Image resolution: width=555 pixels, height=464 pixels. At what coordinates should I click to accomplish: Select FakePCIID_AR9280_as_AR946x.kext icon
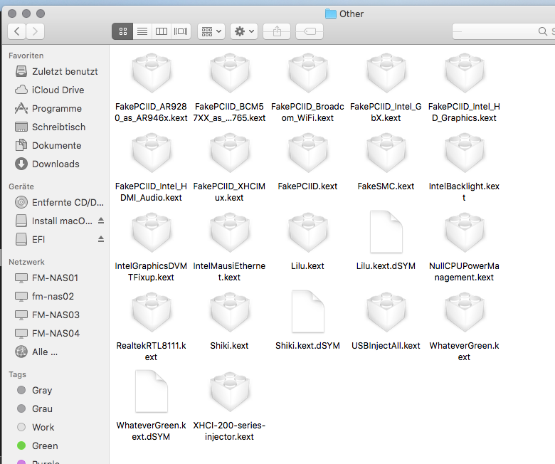[x=152, y=73]
